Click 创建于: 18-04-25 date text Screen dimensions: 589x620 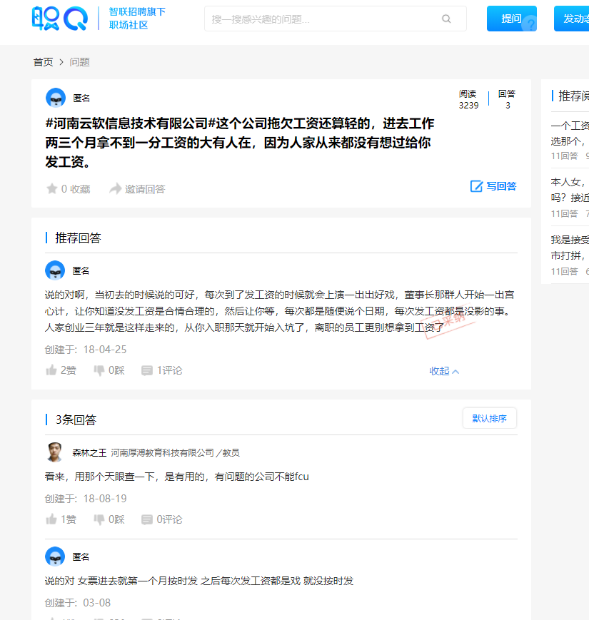86,350
